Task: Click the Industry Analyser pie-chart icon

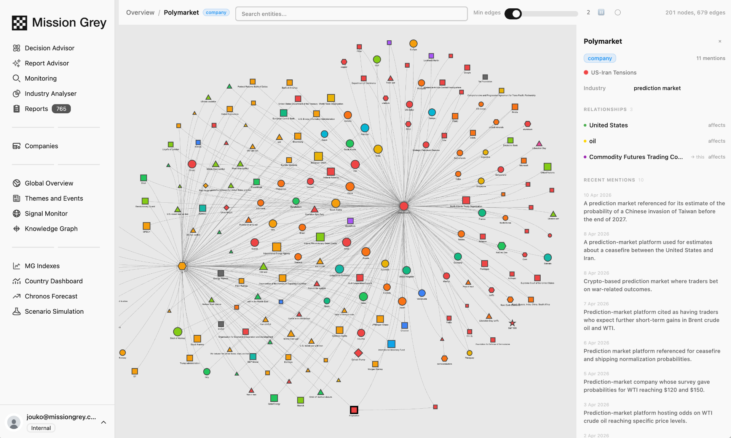Action: tap(16, 94)
